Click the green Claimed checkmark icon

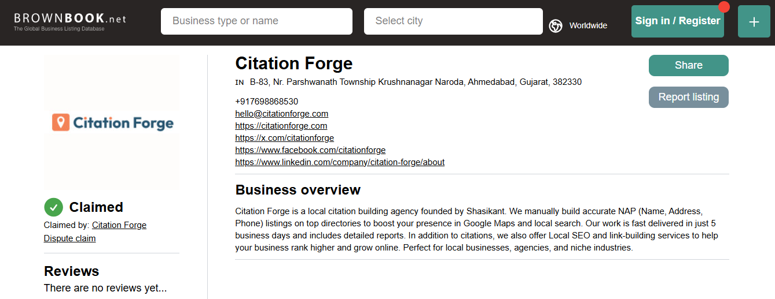click(x=53, y=207)
